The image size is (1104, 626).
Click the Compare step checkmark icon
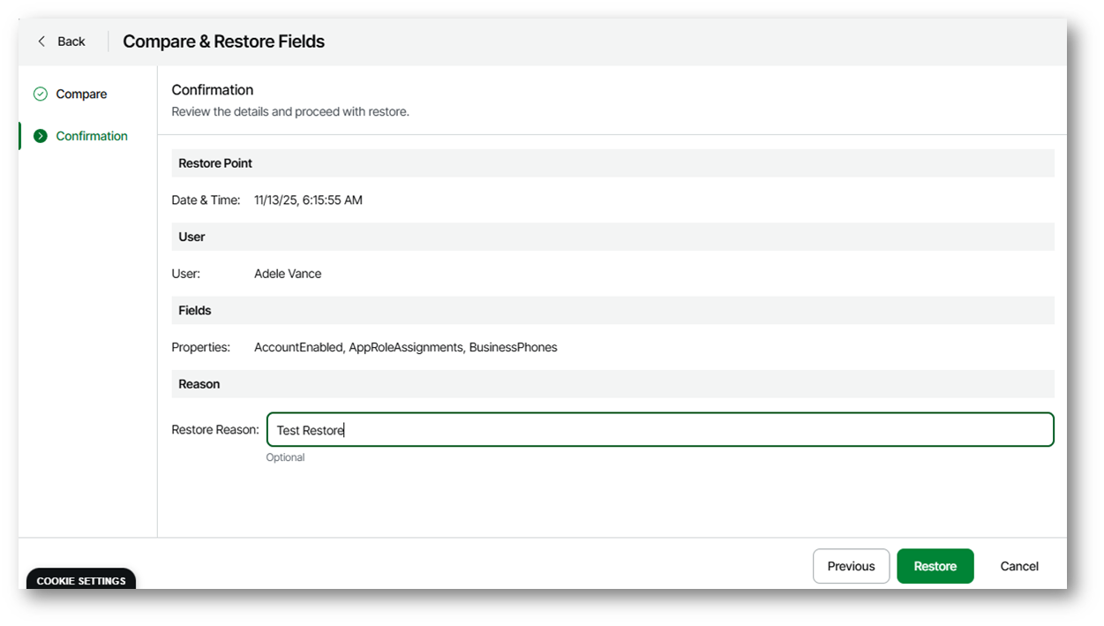(x=40, y=94)
